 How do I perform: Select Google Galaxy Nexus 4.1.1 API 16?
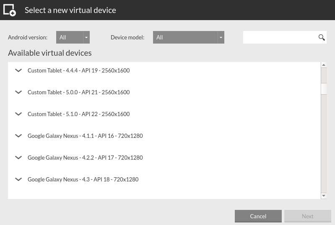pyautogui.click(x=85, y=136)
